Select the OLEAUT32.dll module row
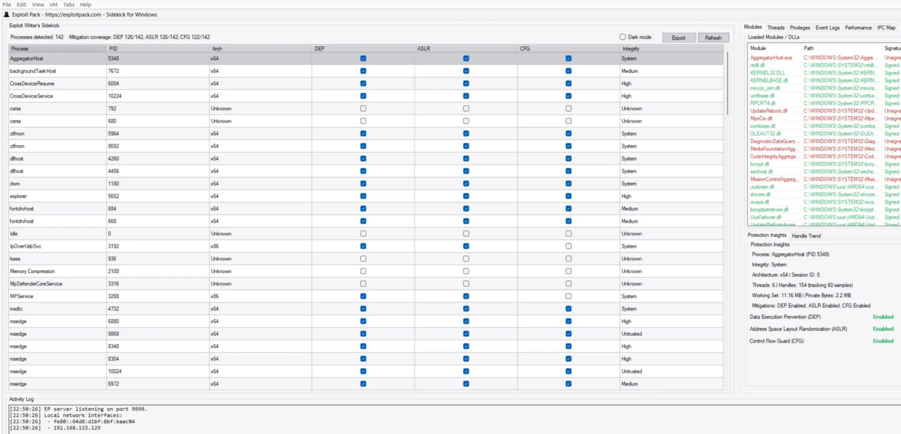The height and width of the screenshot is (434, 901). [824, 134]
